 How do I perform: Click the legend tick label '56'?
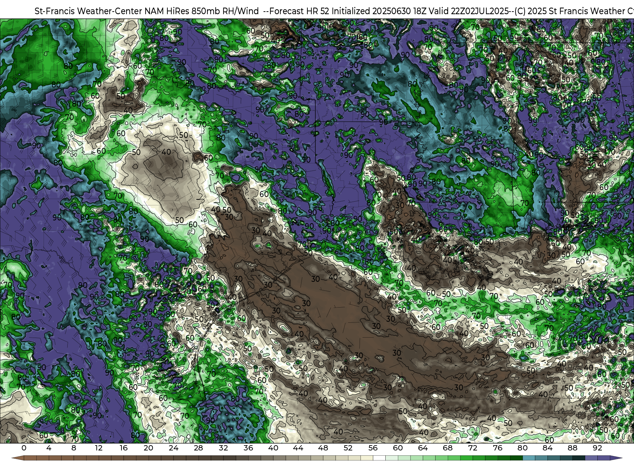pos(373,448)
